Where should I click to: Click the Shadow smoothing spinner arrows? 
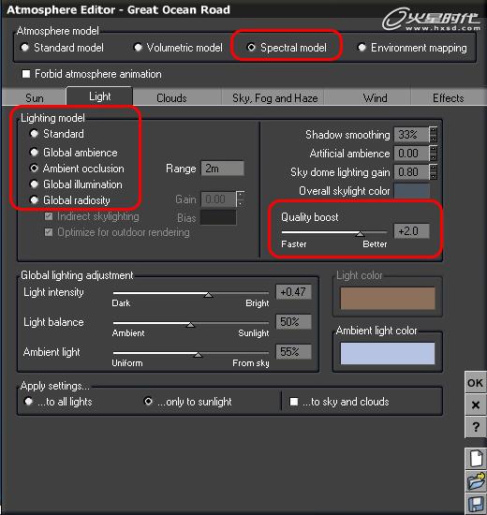pos(434,135)
